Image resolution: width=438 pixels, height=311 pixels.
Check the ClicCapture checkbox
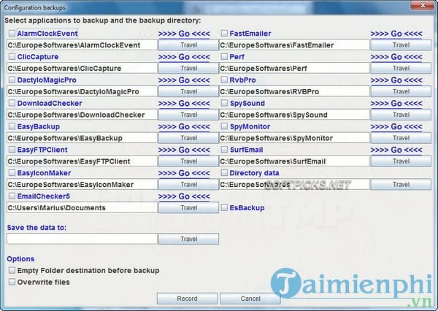point(12,56)
